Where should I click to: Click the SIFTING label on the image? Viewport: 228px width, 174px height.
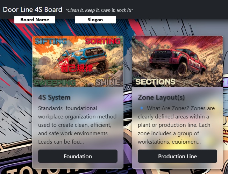pyautogui.click(x=50, y=41)
